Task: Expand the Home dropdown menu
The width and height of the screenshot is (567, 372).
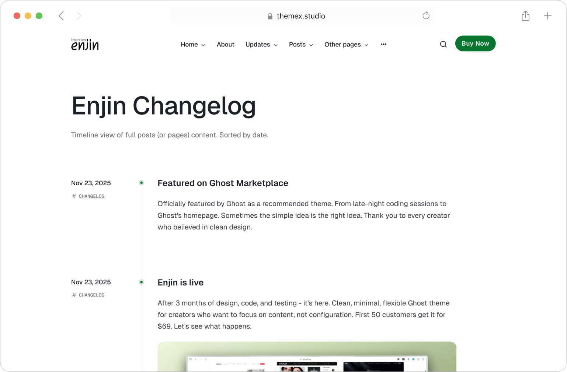Action: [193, 45]
